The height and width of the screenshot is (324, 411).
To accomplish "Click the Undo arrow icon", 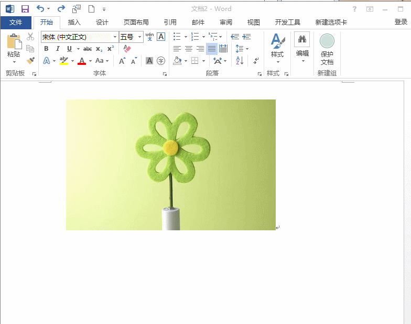I will tap(40, 9).
